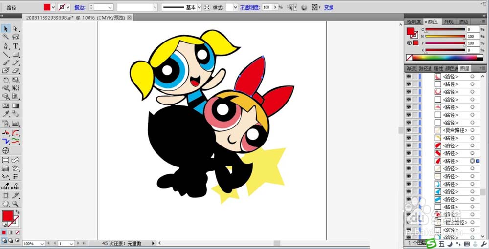Switch to the 渐变 panel tab
The image size is (489, 249).
[411, 68]
